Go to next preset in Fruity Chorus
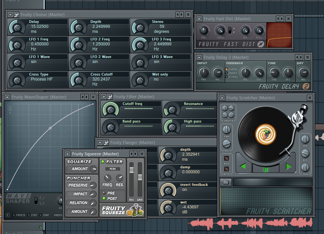324x234 pixels. click(x=181, y=15)
